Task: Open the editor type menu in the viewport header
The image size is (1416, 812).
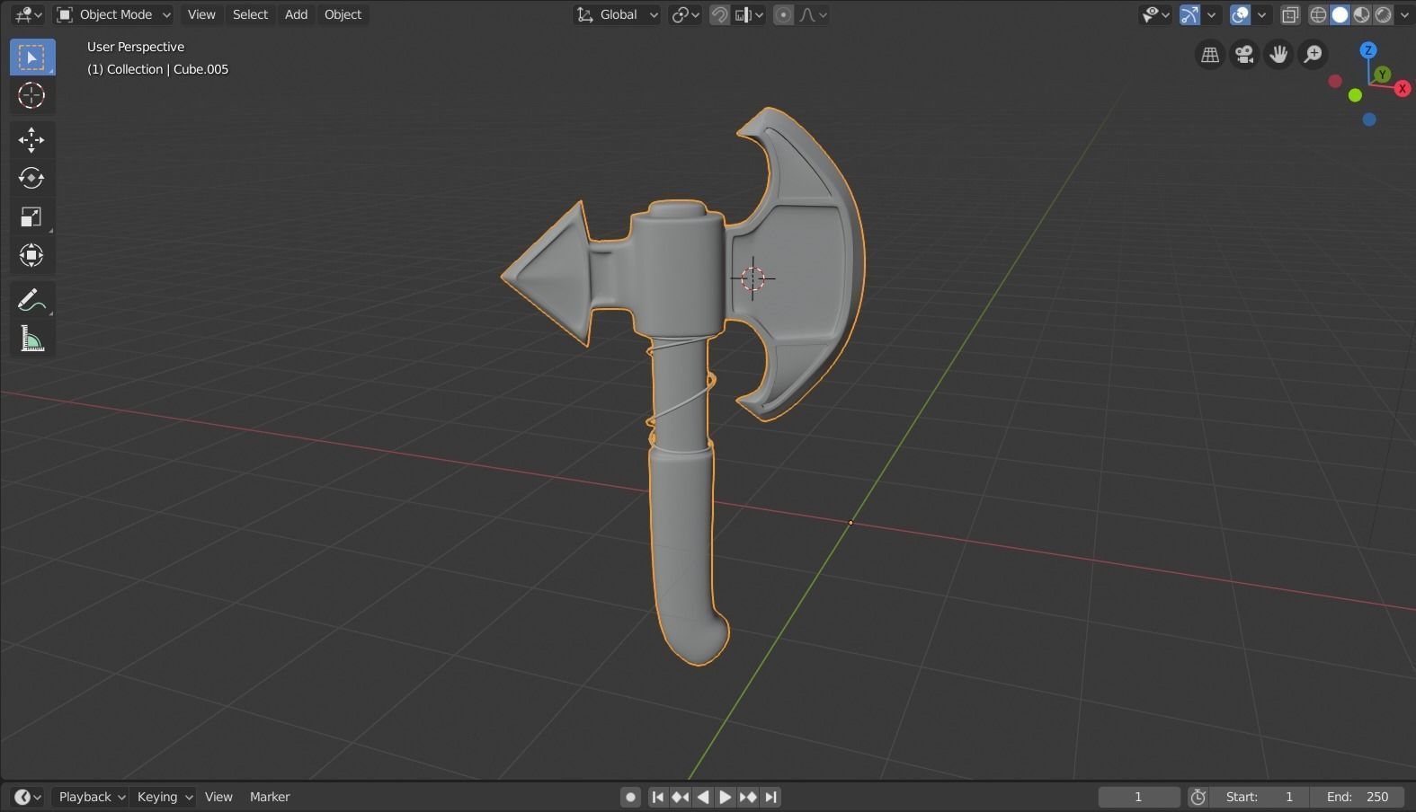Action: click(28, 14)
